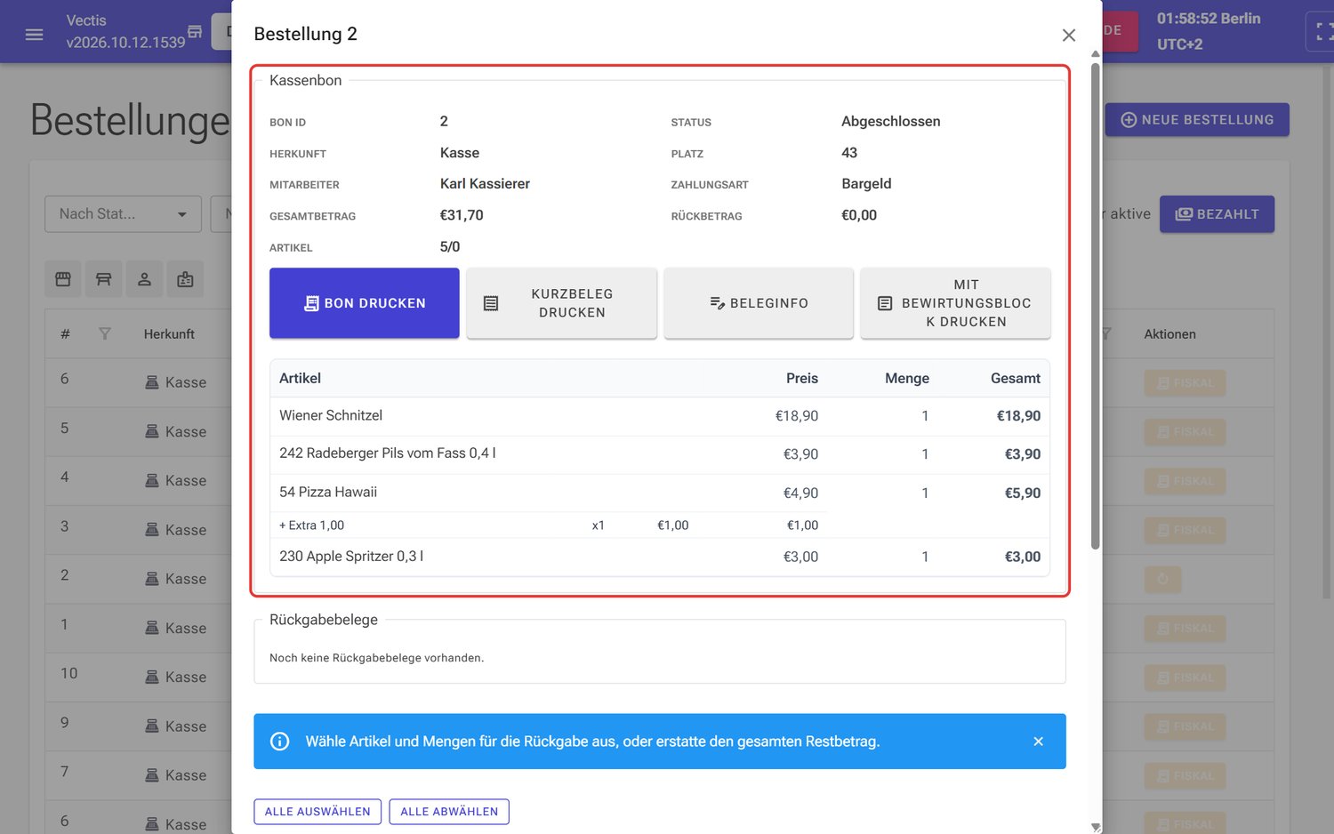1334x834 pixels.
Task: Click Kurzbeleg drucken button
Action: pos(561,303)
